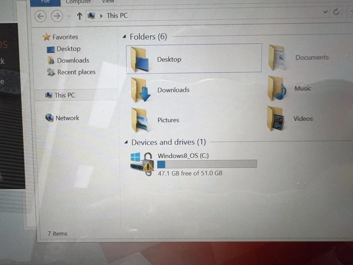Viewport: 353px width, 265px height.
Task: Click the up arrow to navigate up
Action: click(79, 16)
